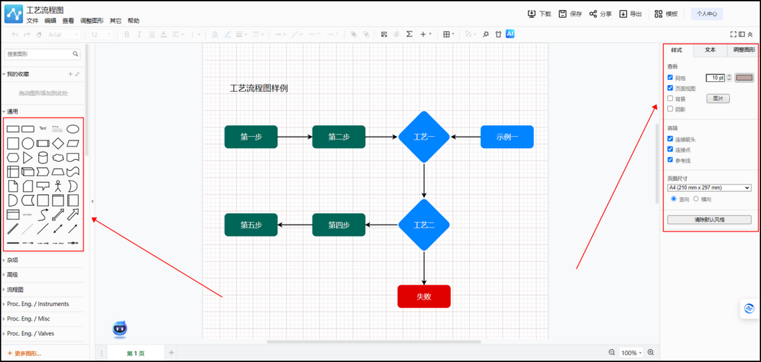
Task: Click the grid color swatch
Action: 744,77
